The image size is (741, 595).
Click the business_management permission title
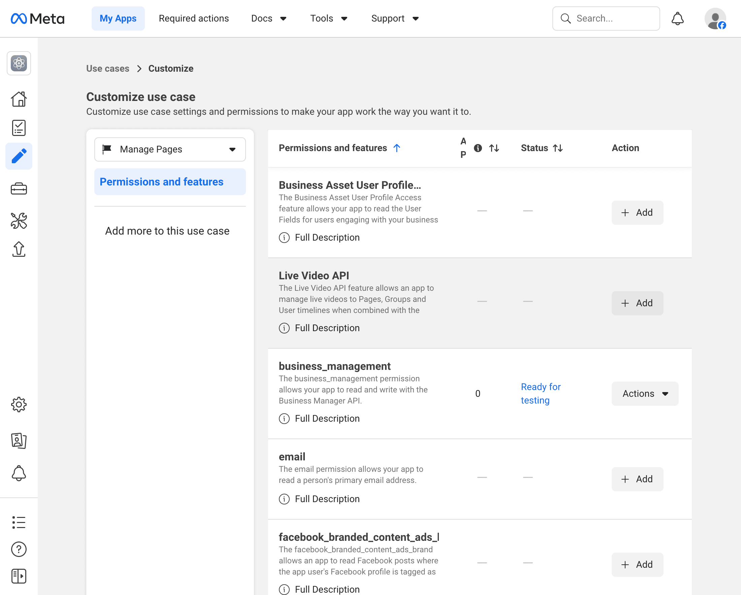point(334,366)
